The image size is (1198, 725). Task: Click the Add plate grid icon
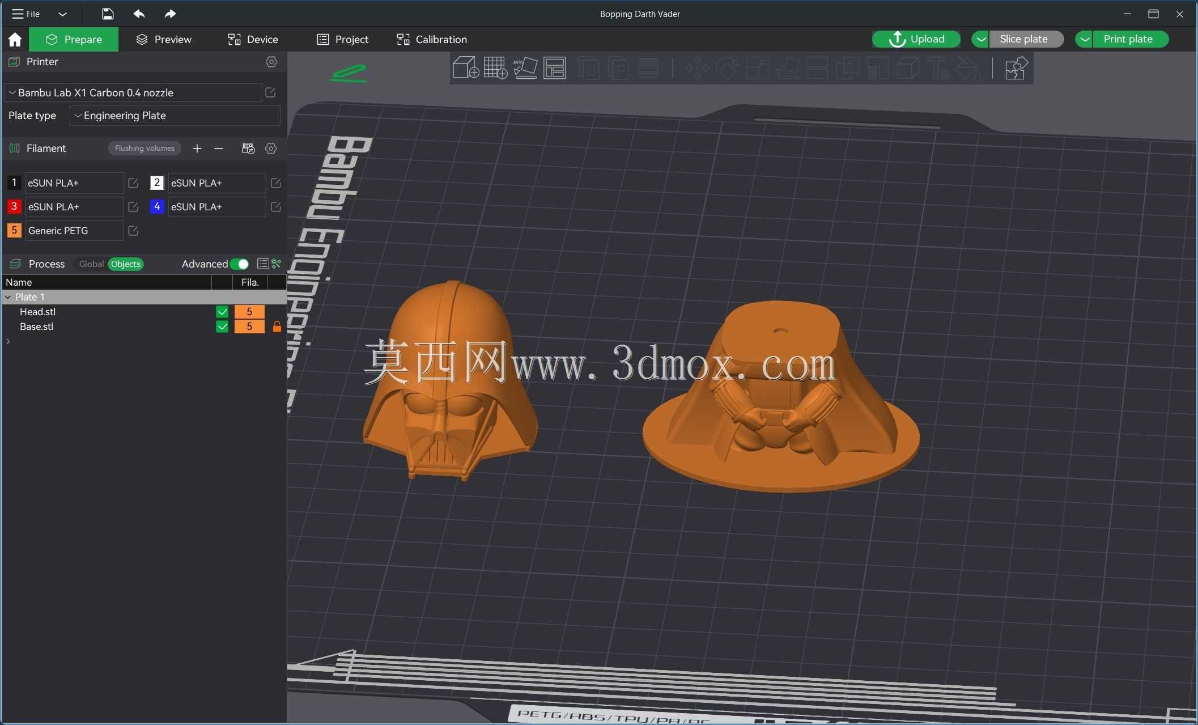[x=495, y=68]
